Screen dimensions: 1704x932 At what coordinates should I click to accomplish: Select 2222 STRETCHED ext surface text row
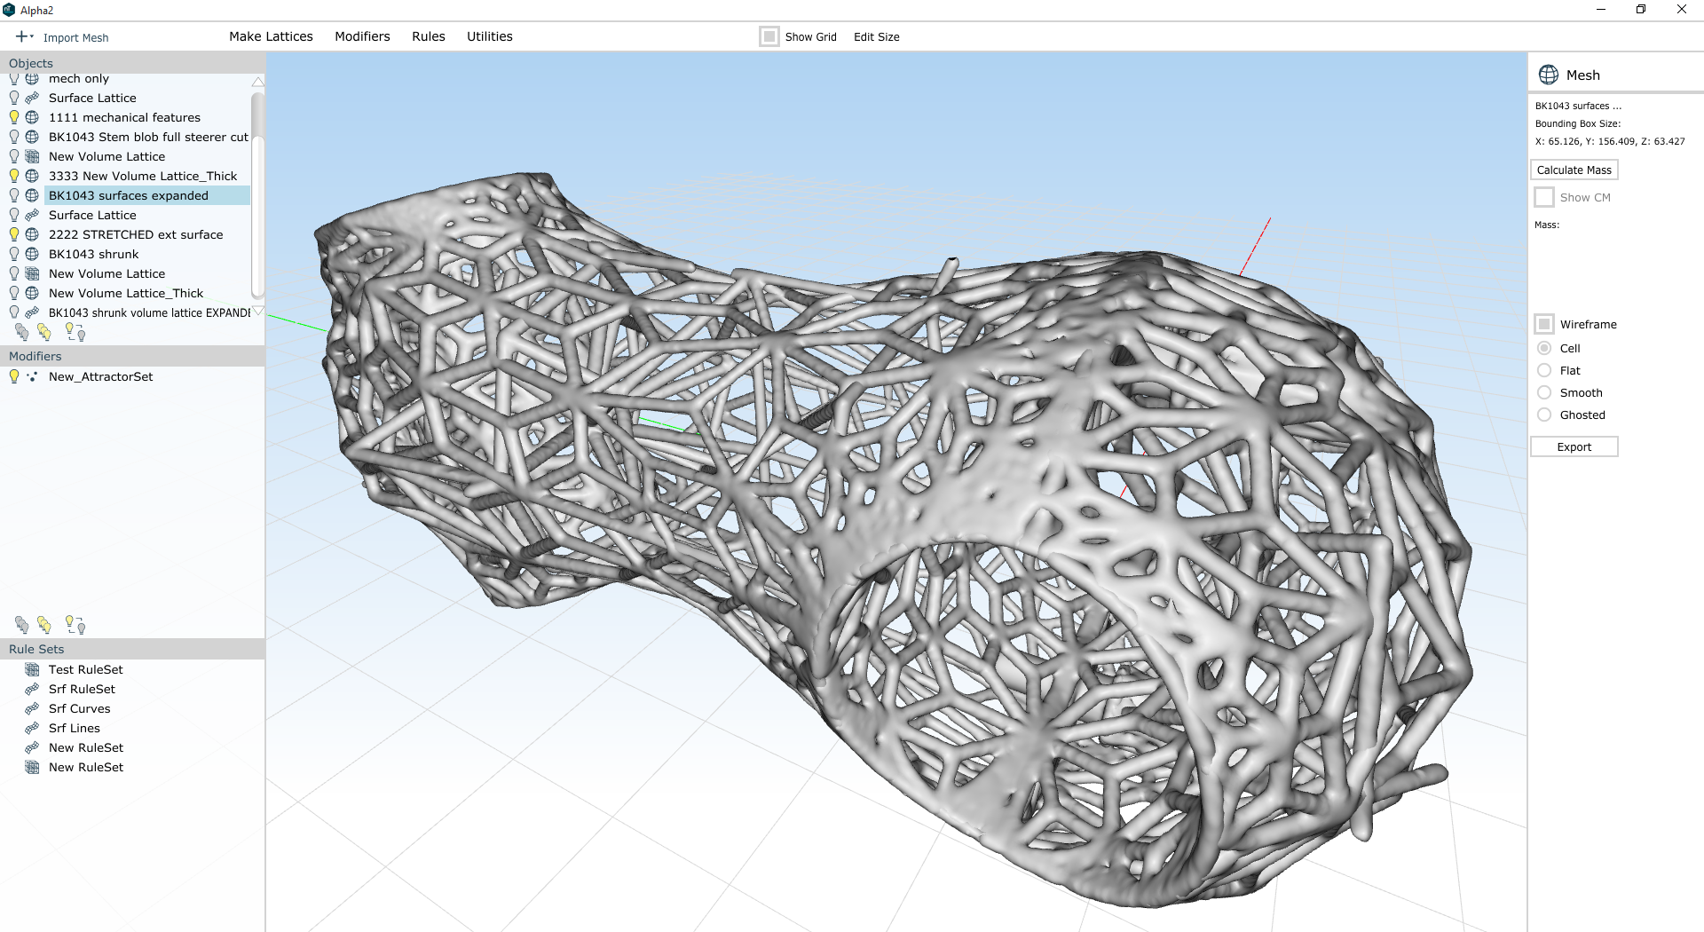click(x=136, y=234)
